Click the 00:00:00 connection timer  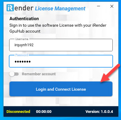(44, 112)
